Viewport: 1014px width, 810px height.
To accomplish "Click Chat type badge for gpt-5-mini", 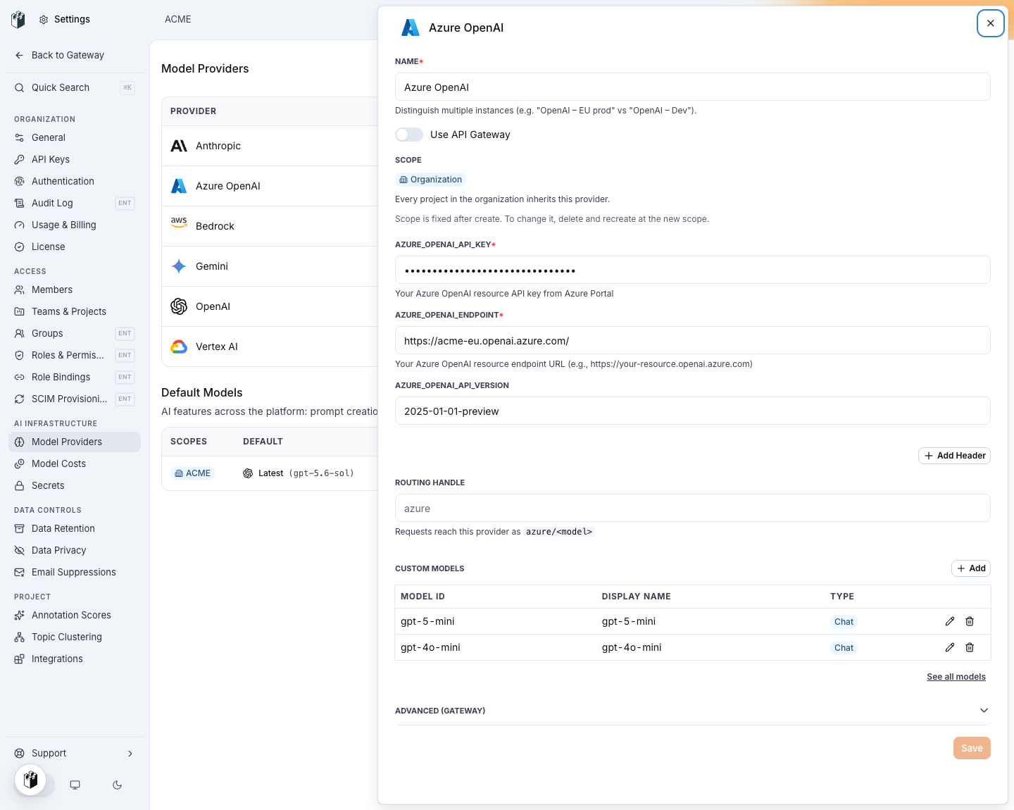I will coord(844,622).
